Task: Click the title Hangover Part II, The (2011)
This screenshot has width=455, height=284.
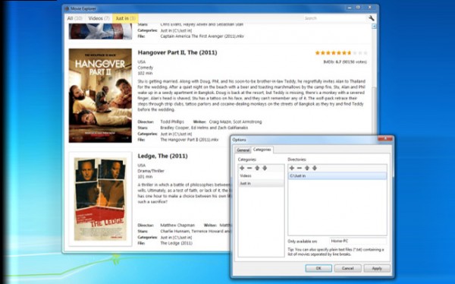Action: 177,52
